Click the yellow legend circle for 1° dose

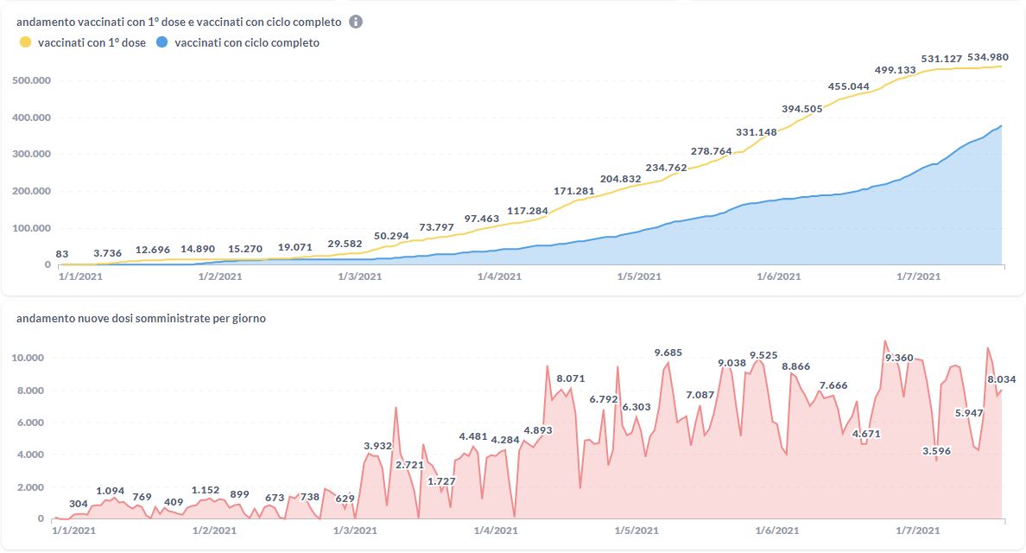(25, 42)
